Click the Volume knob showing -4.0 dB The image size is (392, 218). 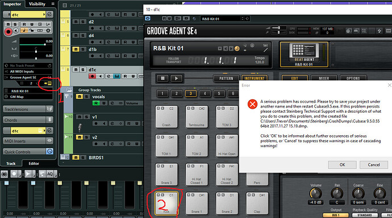[x=315, y=193]
